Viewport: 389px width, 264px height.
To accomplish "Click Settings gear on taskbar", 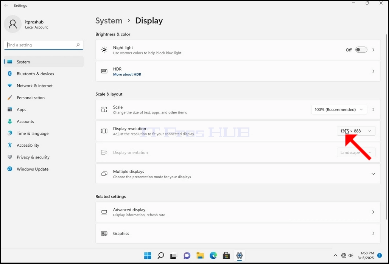I will coord(240,255).
